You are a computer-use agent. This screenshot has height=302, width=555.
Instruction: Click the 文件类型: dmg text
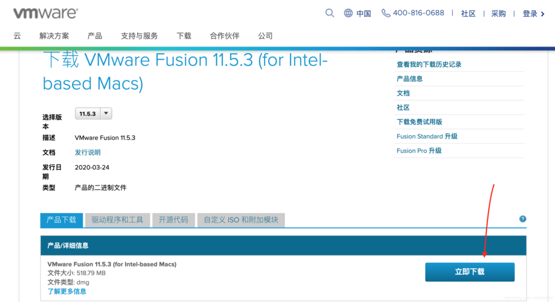68,282
